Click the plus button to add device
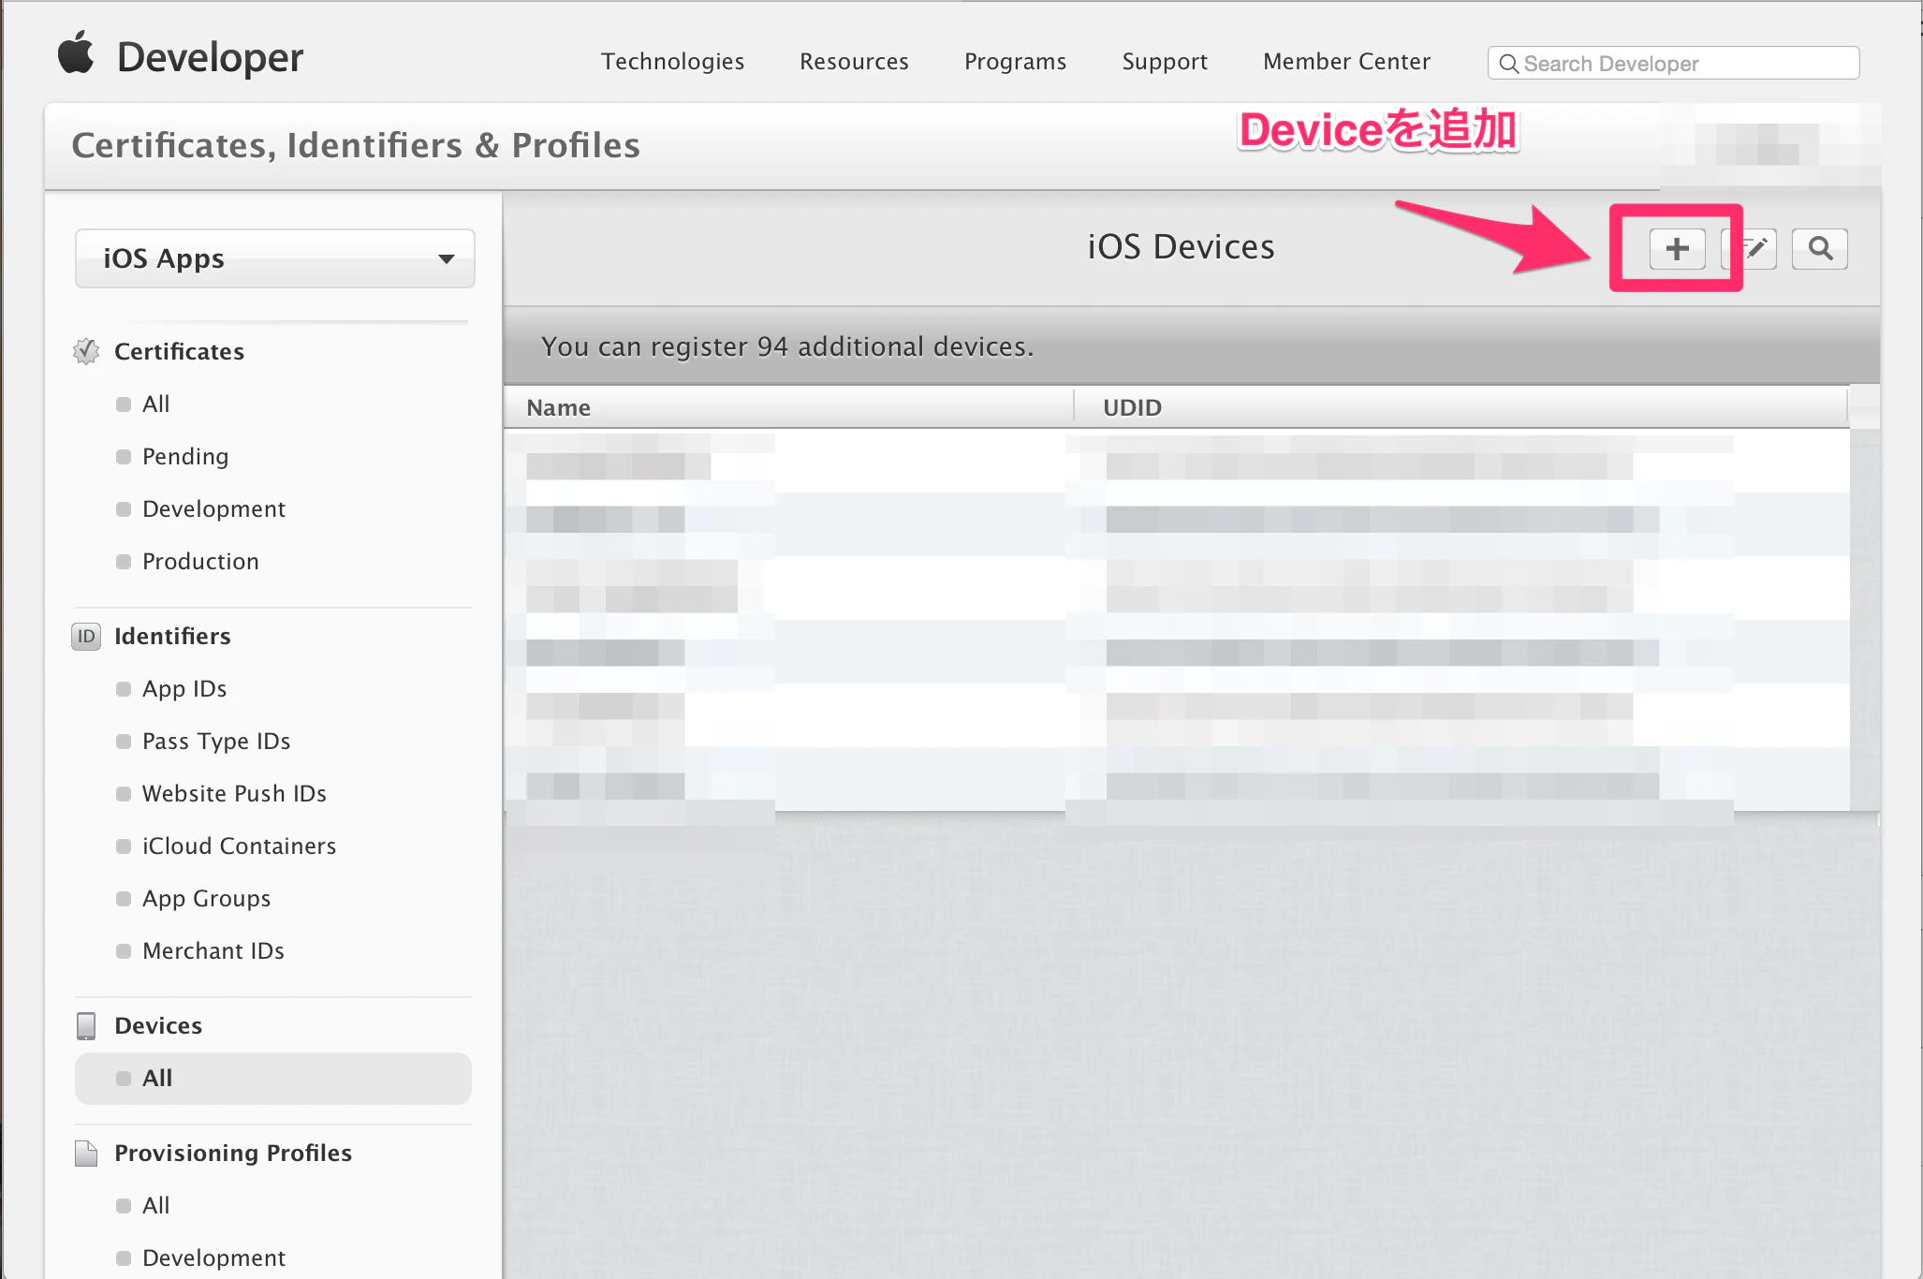The width and height of the screenshot is (1923, 1279). click(x=1677, y=249)
